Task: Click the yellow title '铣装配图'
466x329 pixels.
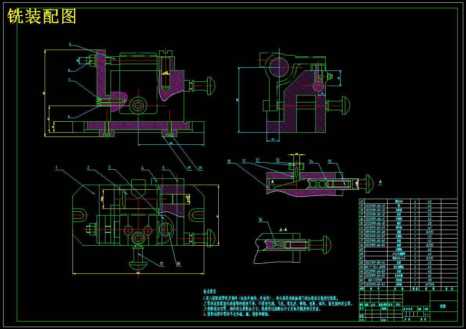Action: point(42,16)
